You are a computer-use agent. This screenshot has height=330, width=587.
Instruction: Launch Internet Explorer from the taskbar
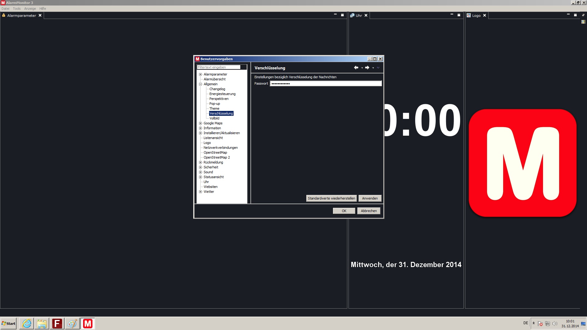point(27,323)
